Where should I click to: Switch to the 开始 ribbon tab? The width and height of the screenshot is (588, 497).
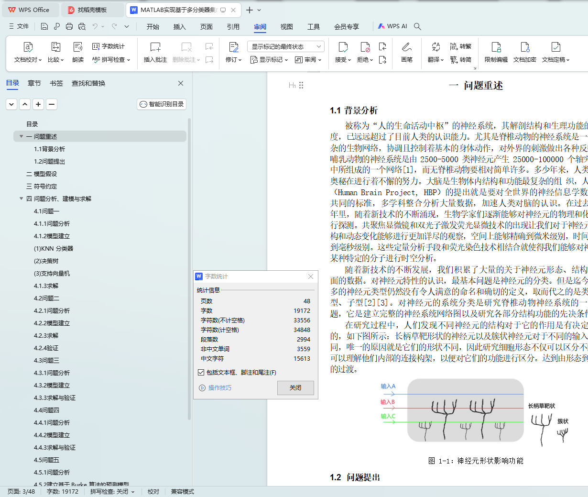coord(153,27)
